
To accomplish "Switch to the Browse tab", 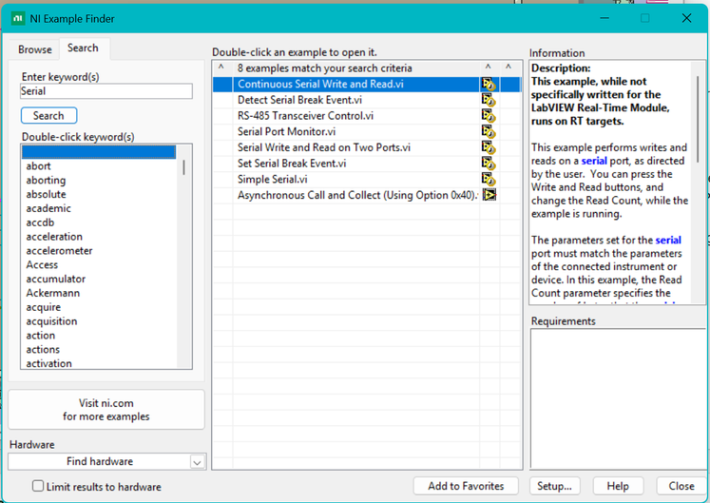I will click(35, 49).
